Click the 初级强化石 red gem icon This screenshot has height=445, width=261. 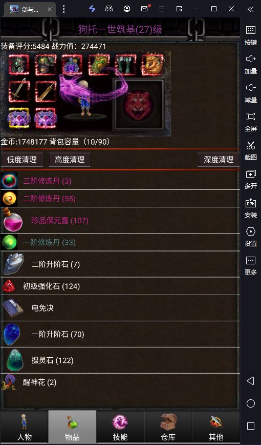pyautogui.click(x=9, y=286)
